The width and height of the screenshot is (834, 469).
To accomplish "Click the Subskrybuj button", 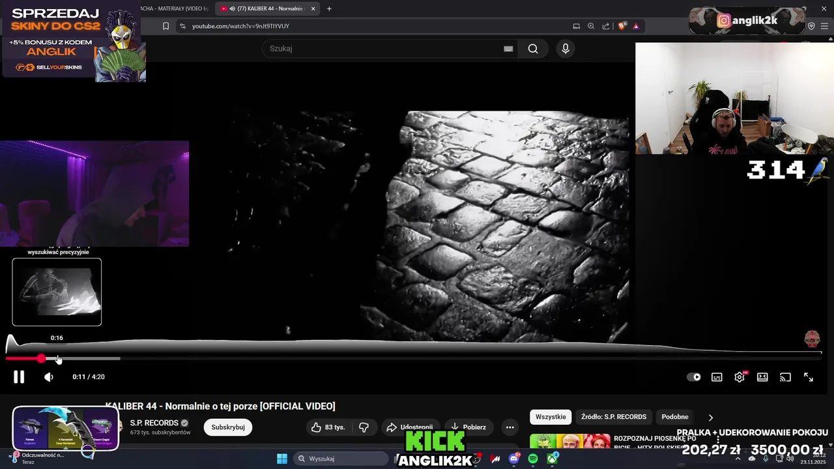I will [228, 427].
